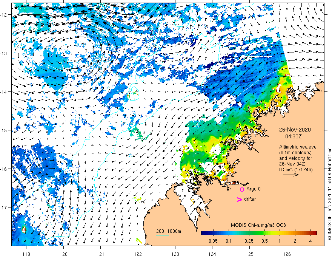Screen dimensions: 332x257
Task: Click the 0.25 color bar tick value
Action: 249,241
